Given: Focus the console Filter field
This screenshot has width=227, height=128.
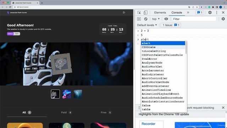Looking at the screenshot, I should click(x=194, y=19).
